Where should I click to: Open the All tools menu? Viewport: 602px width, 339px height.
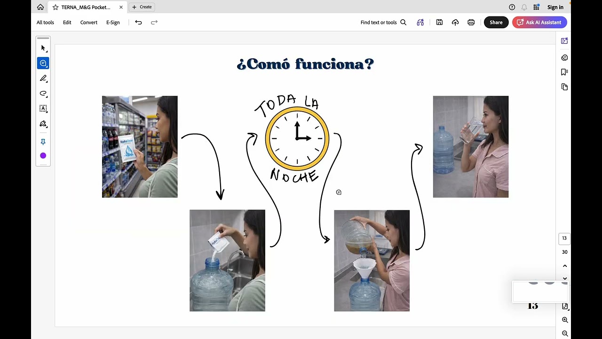tap(45, 22)
